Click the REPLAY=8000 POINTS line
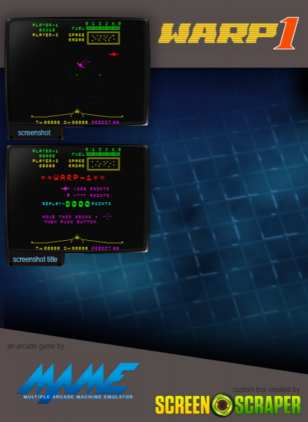 [76, 204]
